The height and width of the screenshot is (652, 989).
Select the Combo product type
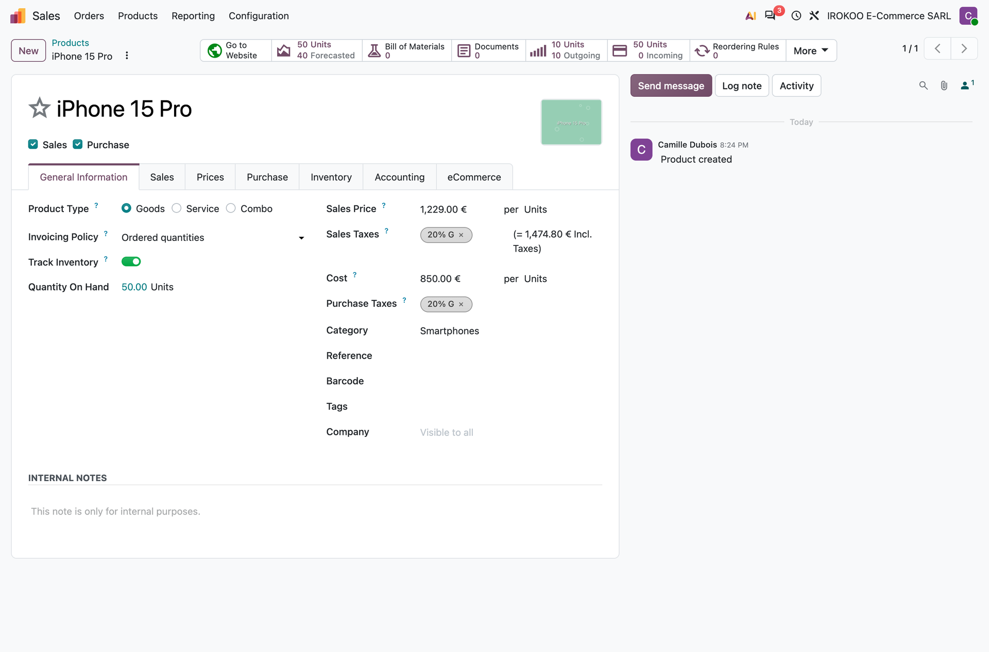click(x=231, y=208)
